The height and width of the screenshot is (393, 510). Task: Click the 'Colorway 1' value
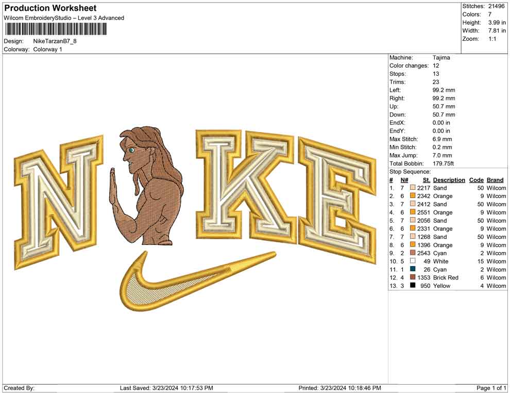(47, 49)
